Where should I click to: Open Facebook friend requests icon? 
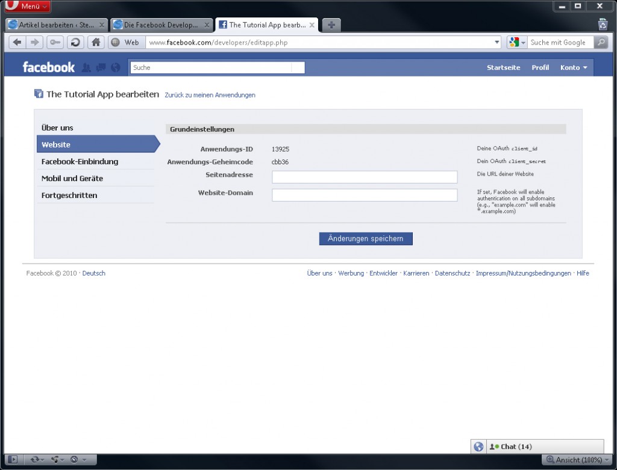pos(86,67)
